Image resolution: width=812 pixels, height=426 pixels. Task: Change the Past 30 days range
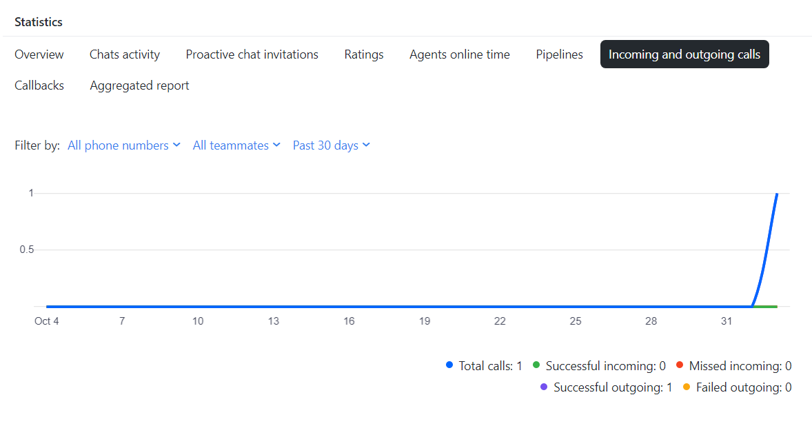click(x=332, y=145)
